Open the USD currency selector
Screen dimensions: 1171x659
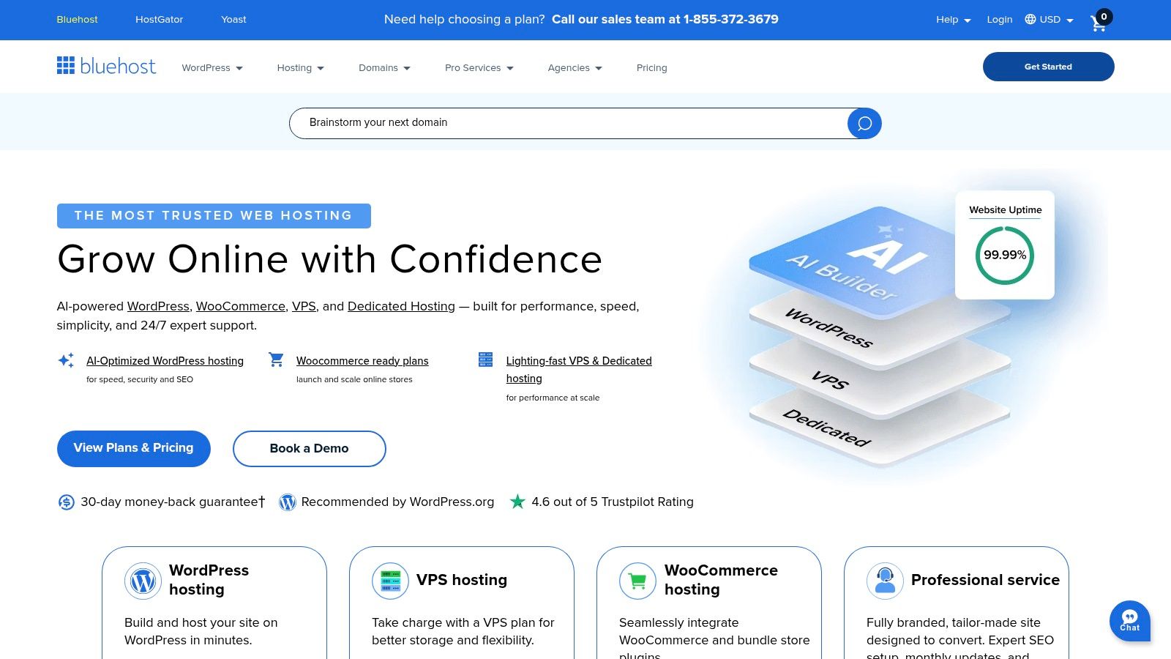pos(1050,19)
